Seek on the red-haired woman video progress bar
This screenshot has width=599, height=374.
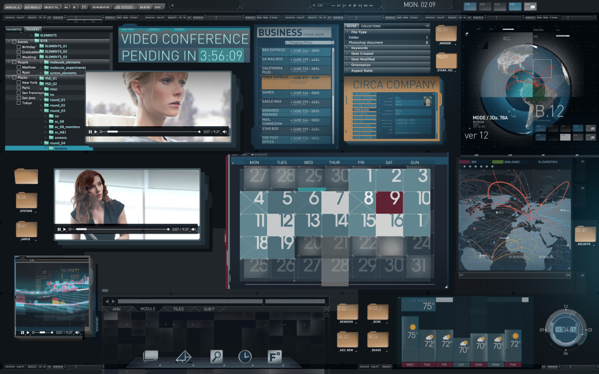click(119, 230)
